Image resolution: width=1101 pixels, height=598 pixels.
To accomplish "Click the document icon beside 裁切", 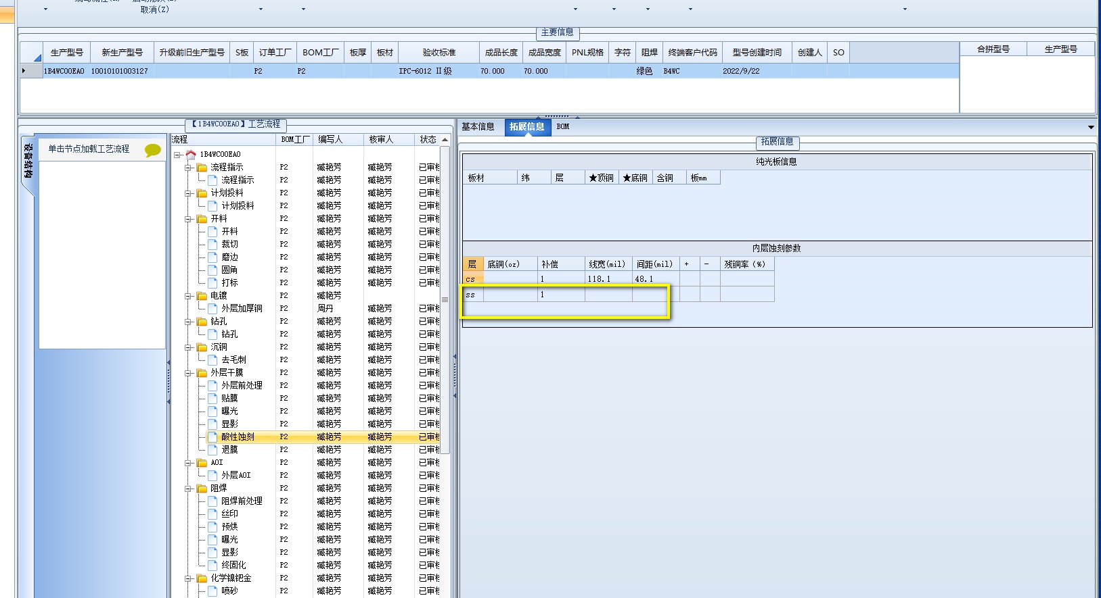I will 212,245.
